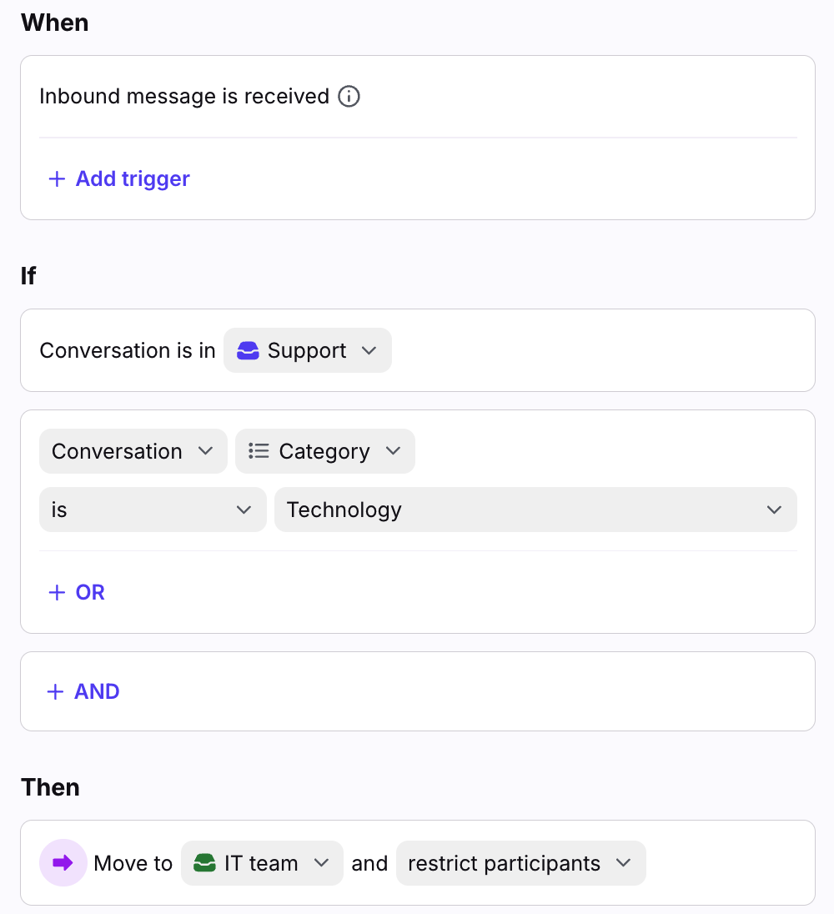Click the green IT team inbox icon

(x=204, y=863)
